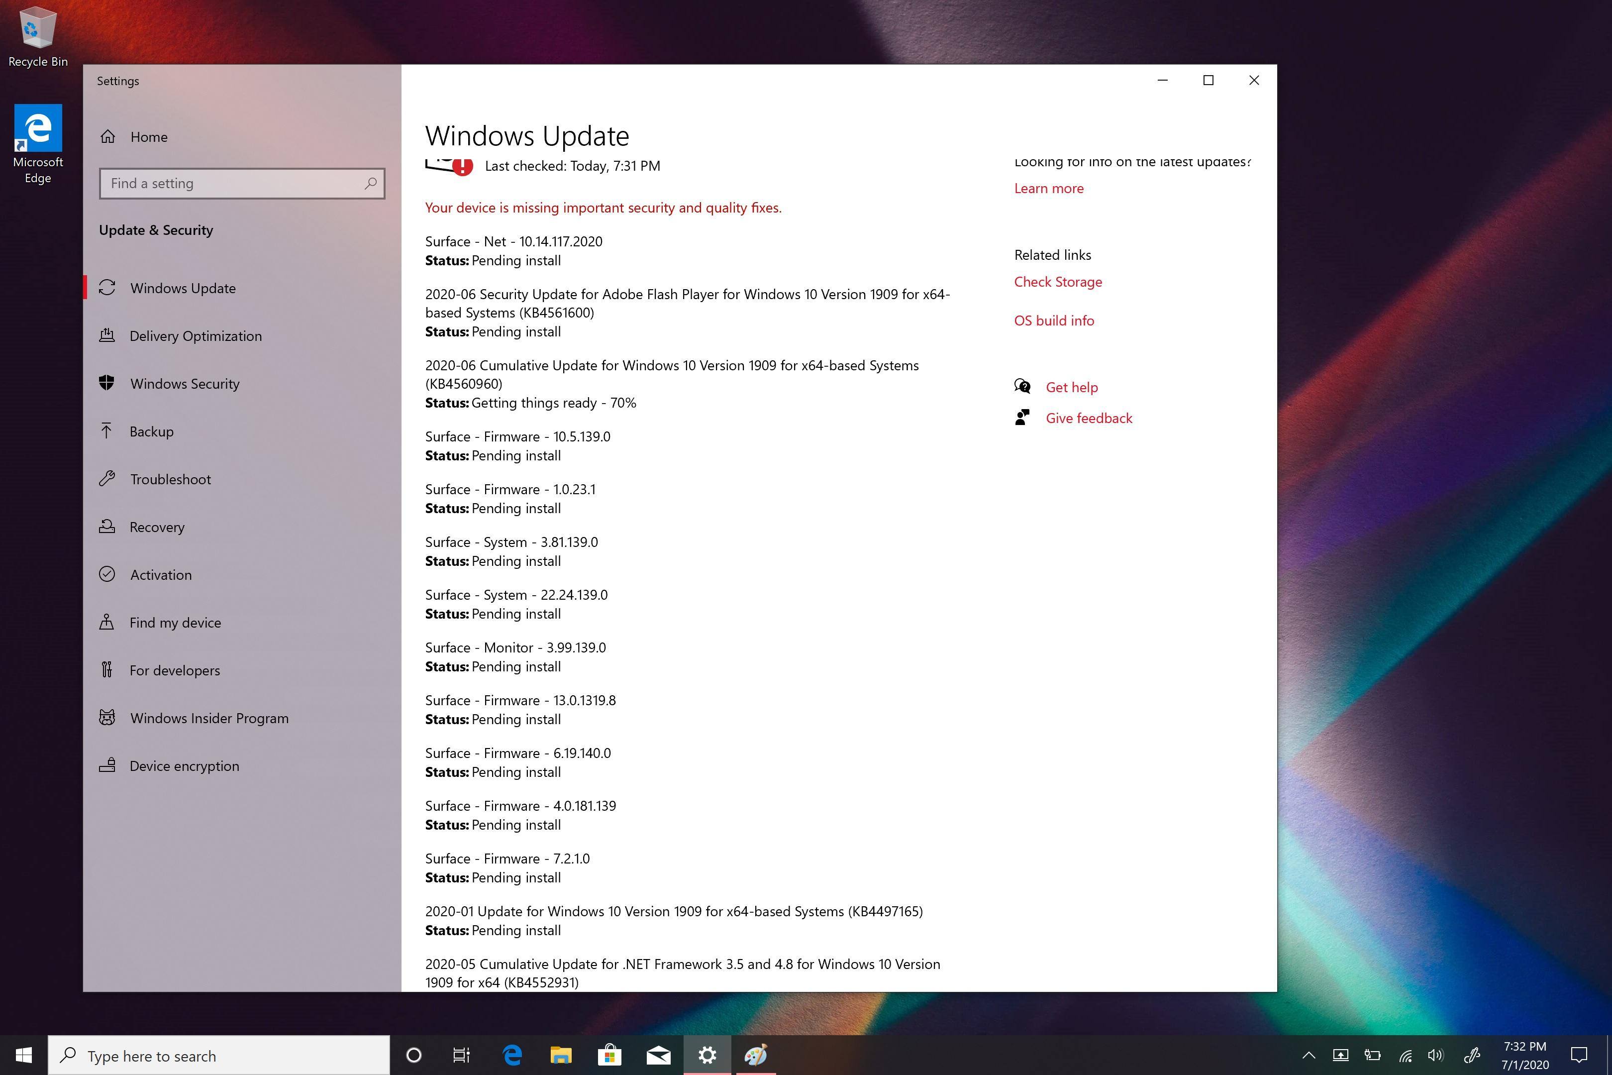Screen dimensions: 1612x1075
Task: Select Windows Update in the sidebar
Action: [x=183, y=288]
